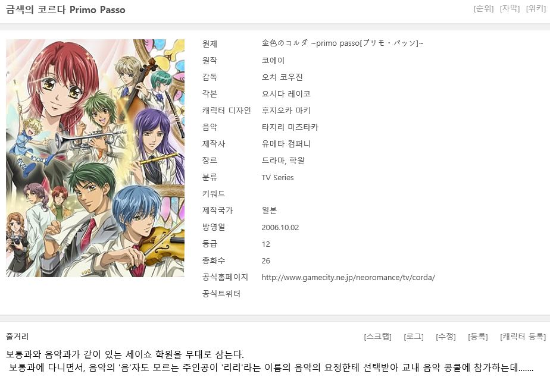Click the 공식홈페이지 label
This screenshot has height=377, width=550.
(225, 277)
